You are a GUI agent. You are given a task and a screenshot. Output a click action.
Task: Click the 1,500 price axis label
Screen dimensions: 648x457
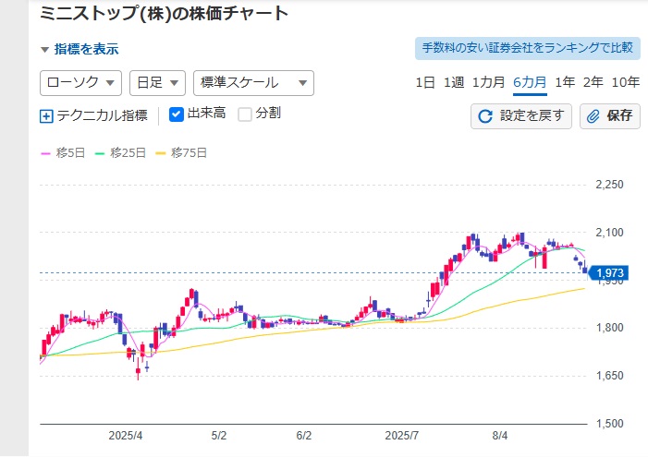609,424
